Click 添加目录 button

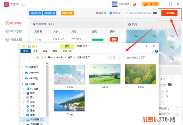[50, 13]
